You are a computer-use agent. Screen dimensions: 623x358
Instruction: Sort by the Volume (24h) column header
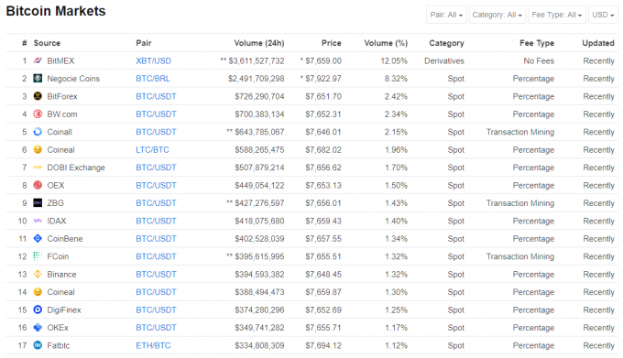point(259,43)
